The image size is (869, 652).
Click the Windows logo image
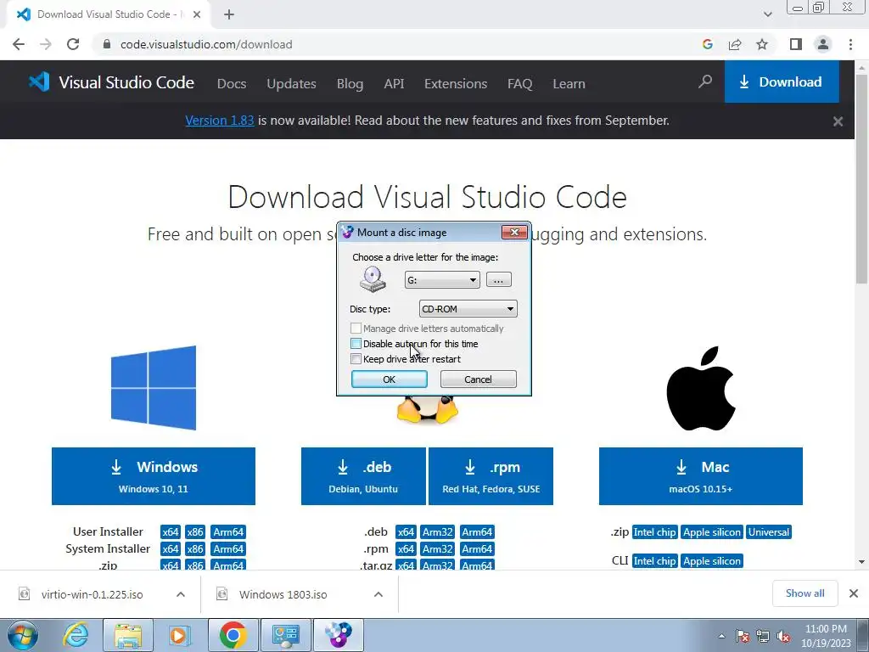(x=154, y=387)
